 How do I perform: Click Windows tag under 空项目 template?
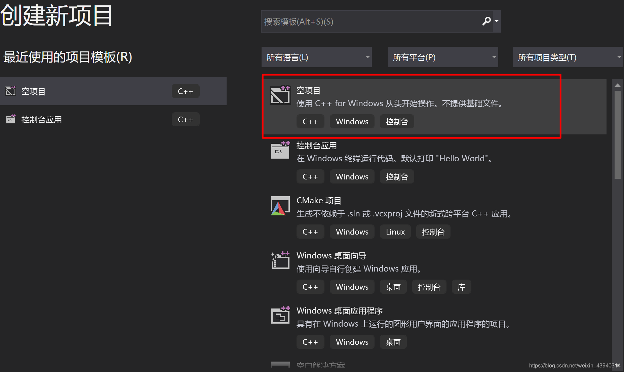[x=352, y=121]
